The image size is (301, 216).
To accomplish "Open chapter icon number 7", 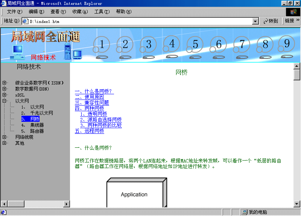I will 242,45.
